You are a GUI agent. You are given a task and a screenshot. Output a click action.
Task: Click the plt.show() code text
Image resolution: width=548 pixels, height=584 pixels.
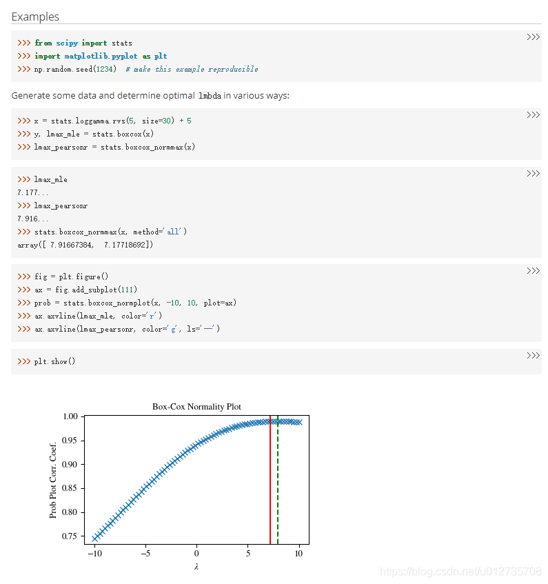pos(54,362)
